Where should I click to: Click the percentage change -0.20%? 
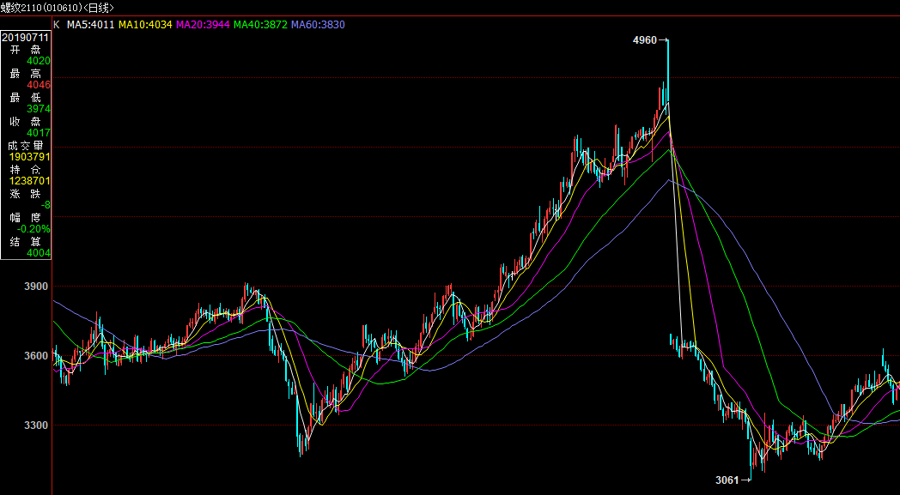coord(33,229)
